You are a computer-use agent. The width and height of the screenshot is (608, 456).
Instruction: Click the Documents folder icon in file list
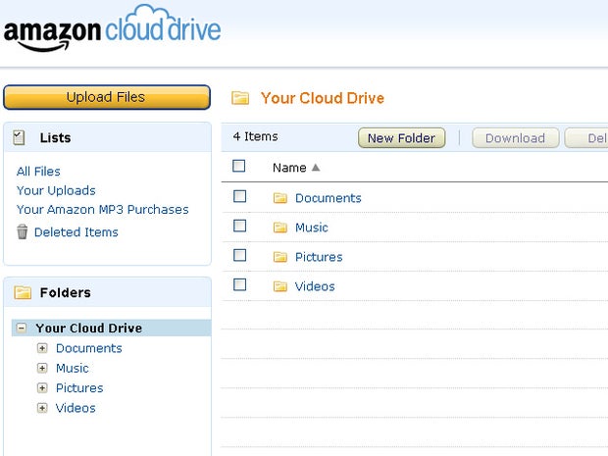coord(280,198)
